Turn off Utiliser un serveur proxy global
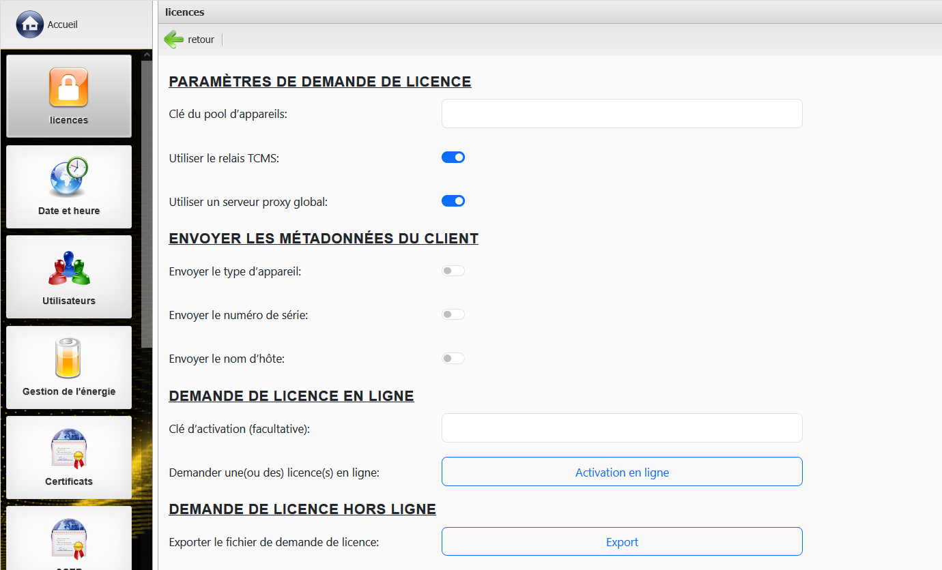 (x=453, y=201)
